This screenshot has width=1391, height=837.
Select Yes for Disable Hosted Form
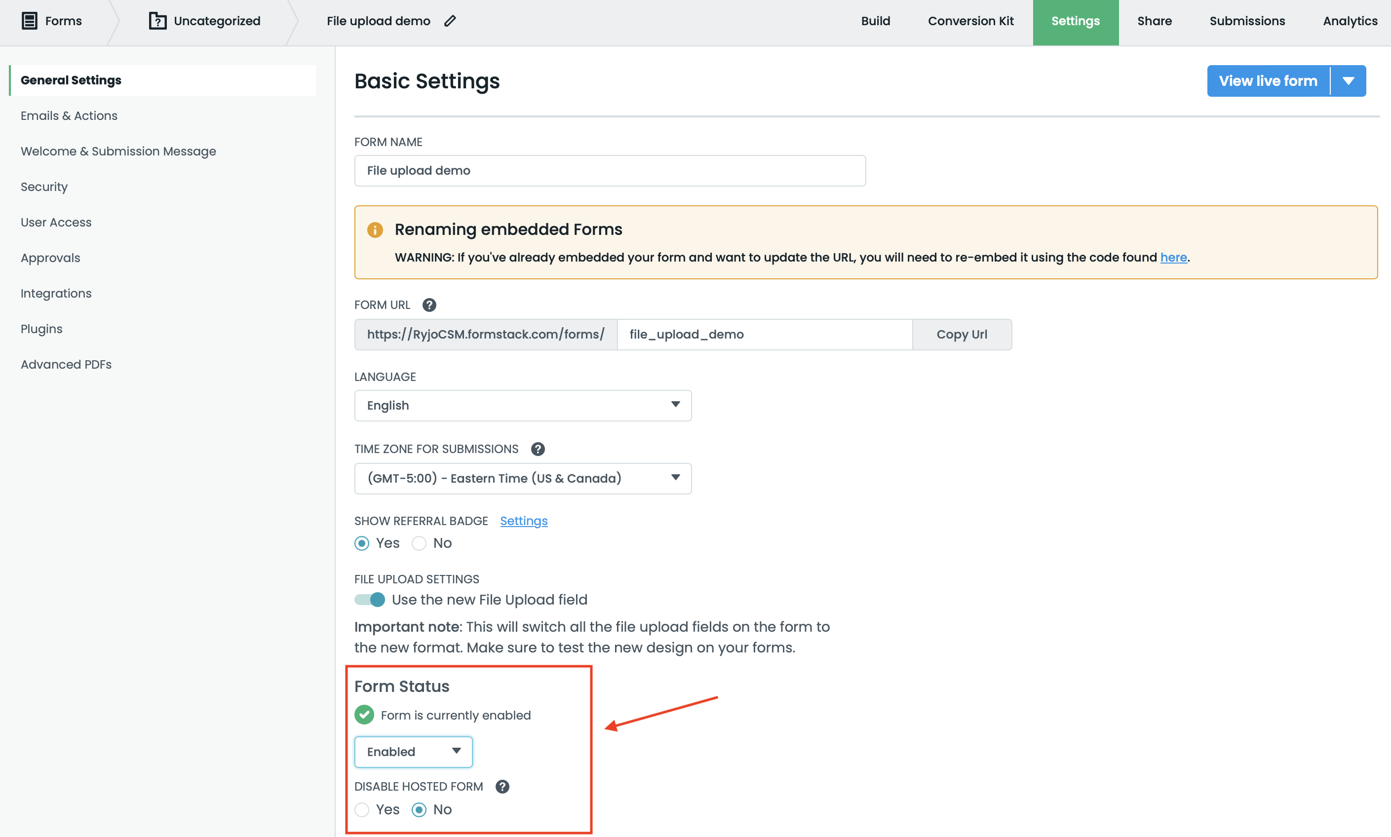coord(362,809)
